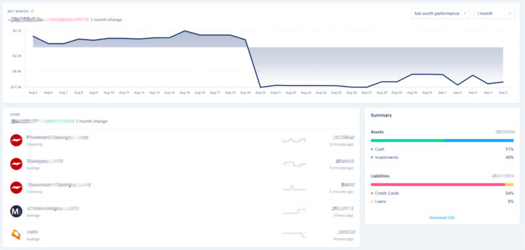The image size is (525, 250).
Task: Click the sparkline of the Savings account updated 4 hours ago
Action: pos(294,235)
